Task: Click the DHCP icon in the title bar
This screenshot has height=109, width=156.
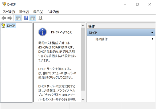Action: pos(4,4)
